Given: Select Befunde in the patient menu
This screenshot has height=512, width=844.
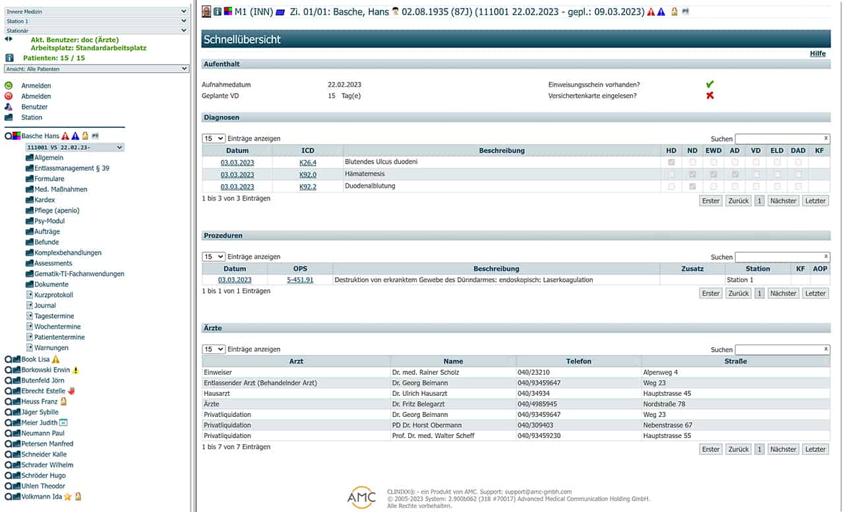Looking at the screenshot, I should 46,242.
